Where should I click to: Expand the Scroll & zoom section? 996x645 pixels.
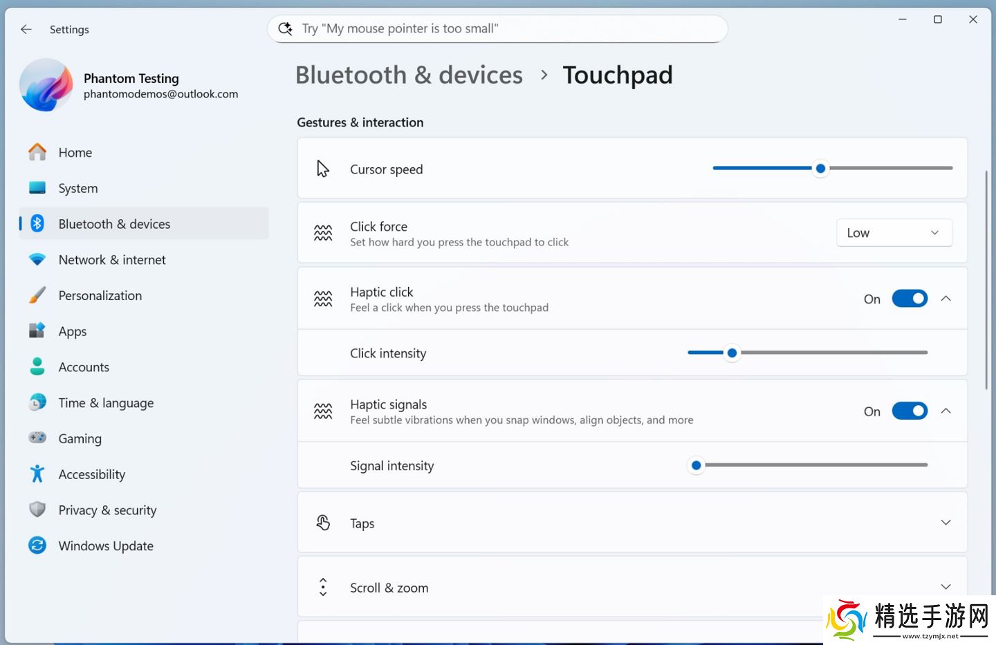tap(946, 587)
